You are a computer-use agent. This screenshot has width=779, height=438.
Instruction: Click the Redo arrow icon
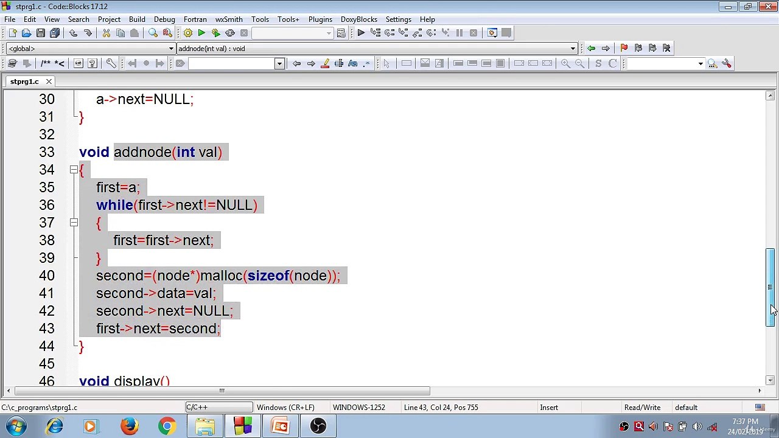(87, 33)
